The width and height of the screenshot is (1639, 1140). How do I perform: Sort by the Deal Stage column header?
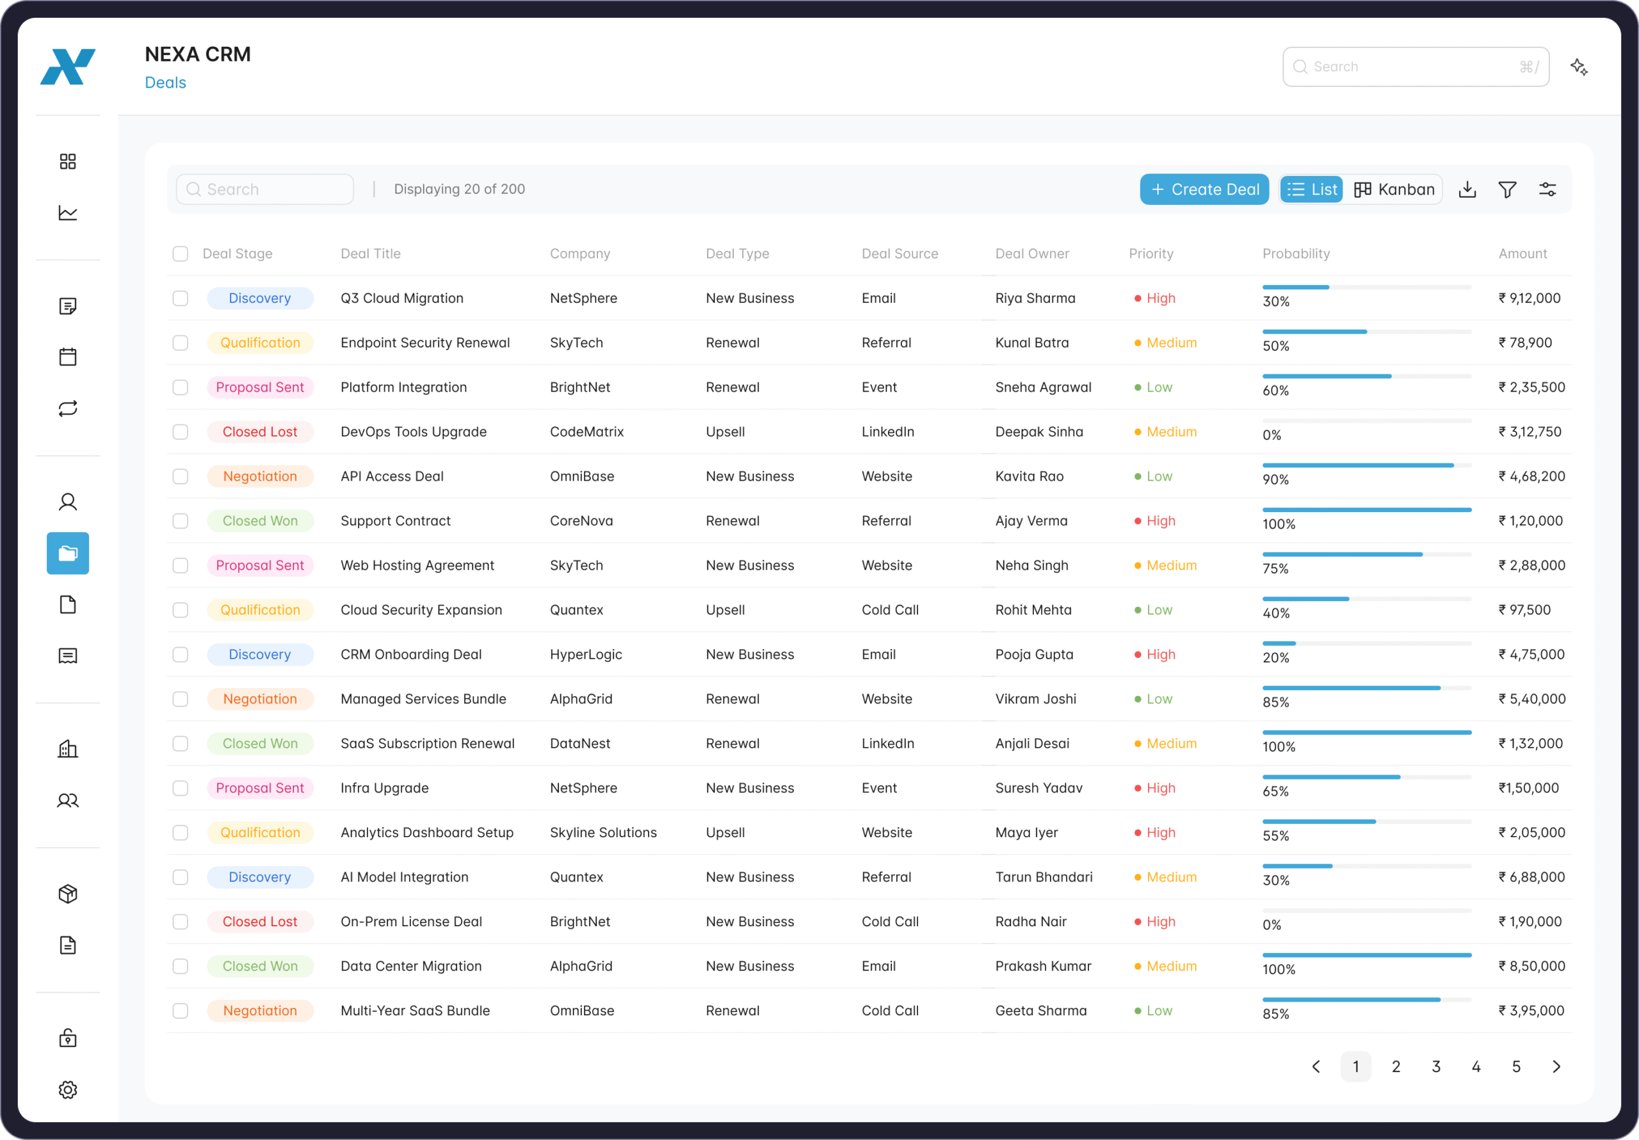point(238,253)
